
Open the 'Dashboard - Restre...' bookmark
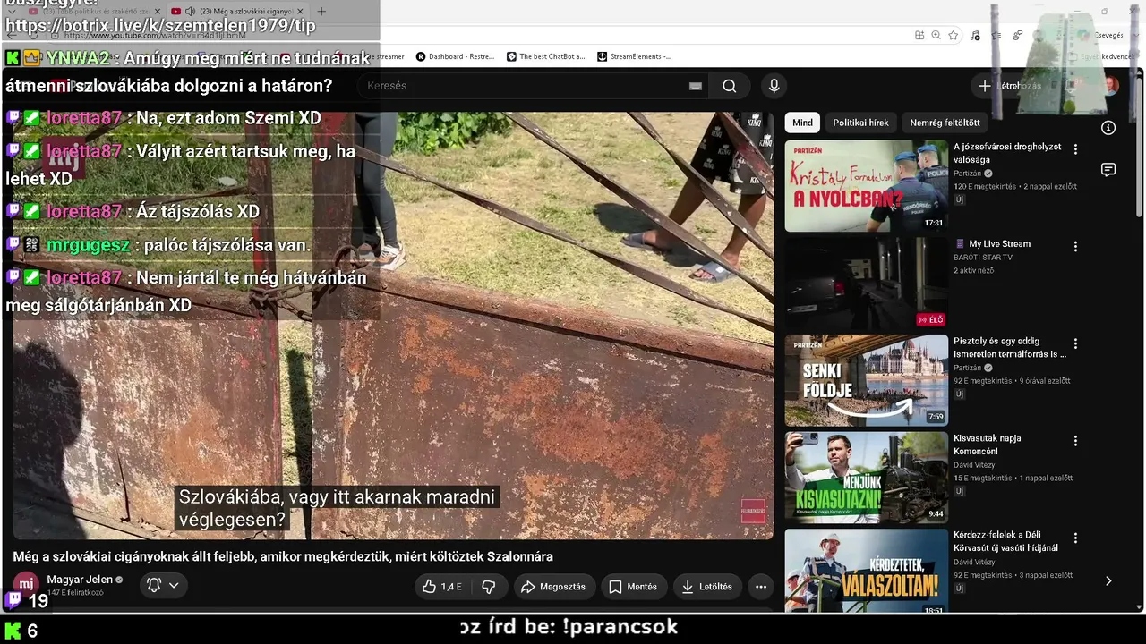(455, 56)
